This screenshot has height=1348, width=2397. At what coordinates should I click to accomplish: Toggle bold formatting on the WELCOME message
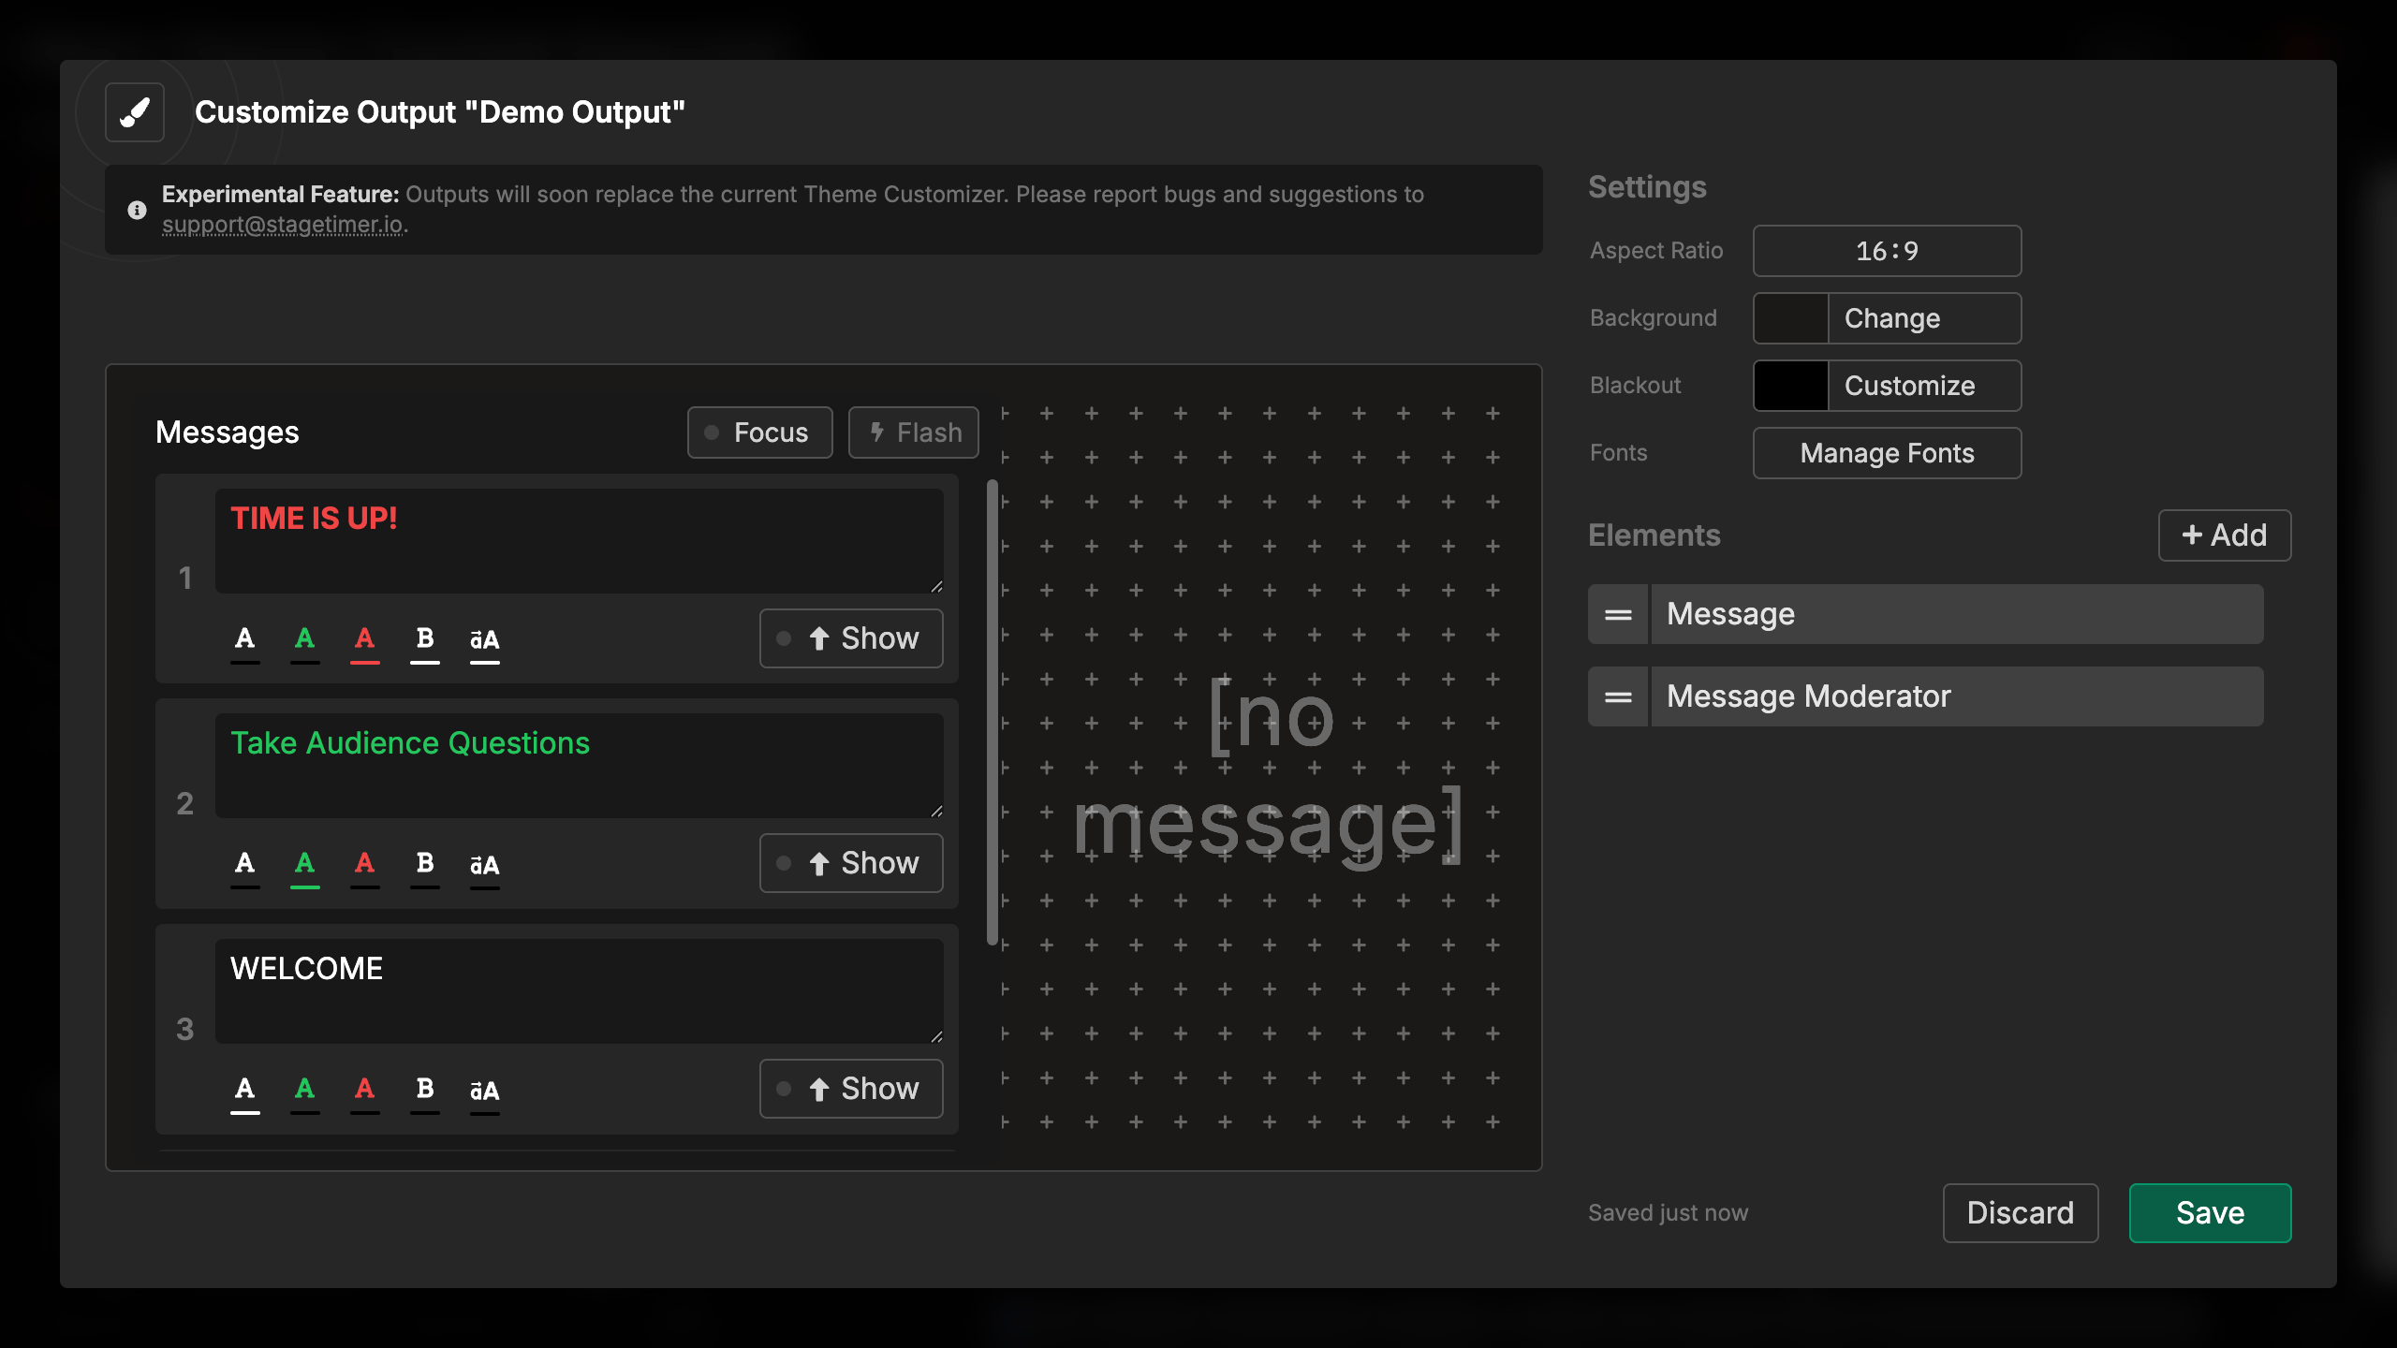(x=425, y=1089)
